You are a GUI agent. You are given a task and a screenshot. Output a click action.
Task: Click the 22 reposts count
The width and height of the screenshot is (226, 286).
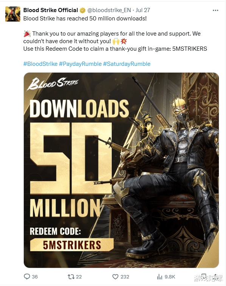[x=79, y=277]
